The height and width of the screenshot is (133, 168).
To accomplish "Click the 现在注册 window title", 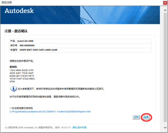I will coord(7,2).
